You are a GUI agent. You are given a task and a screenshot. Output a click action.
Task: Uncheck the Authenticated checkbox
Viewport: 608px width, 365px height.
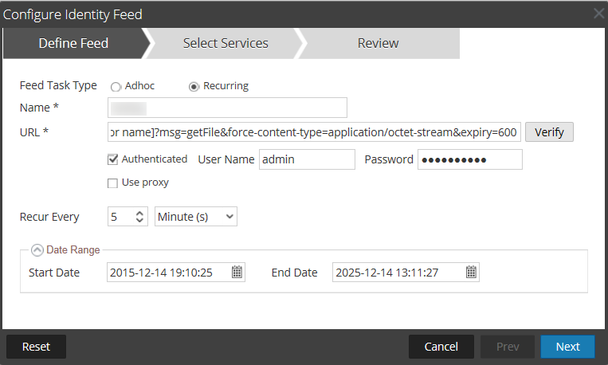pos(112,159)
